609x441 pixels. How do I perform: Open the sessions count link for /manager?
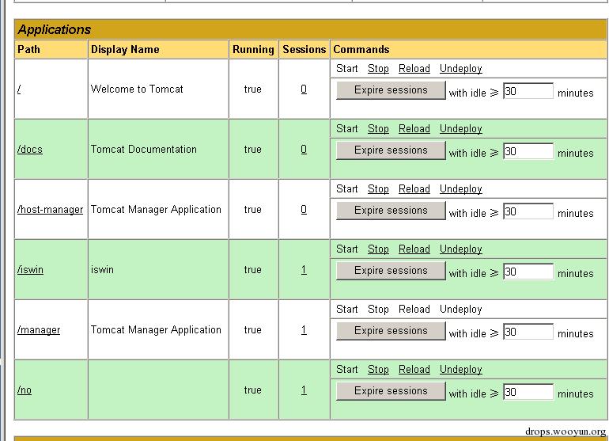304,330
